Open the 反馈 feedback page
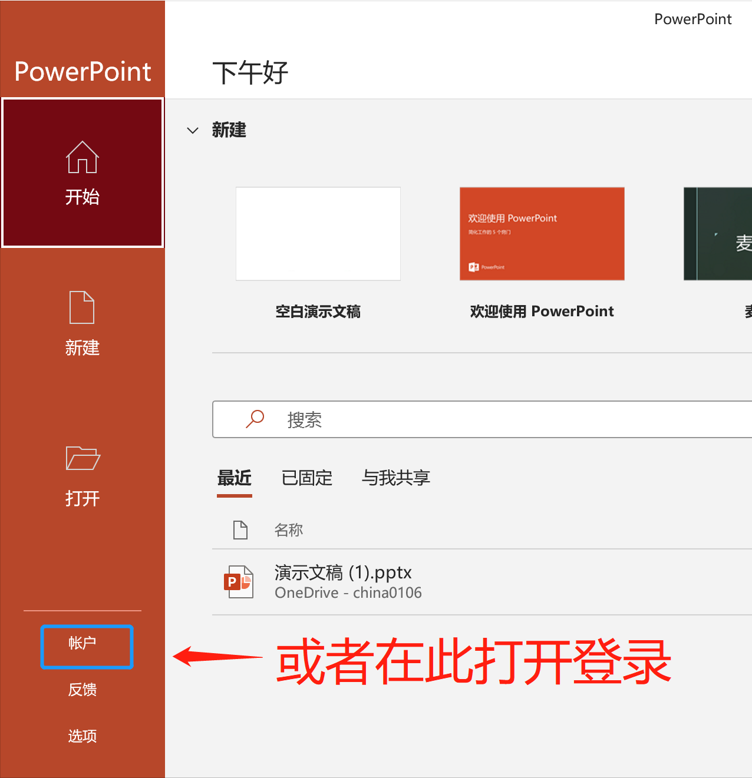The width and height of the screenshot is (752, 778). pyautogui.click(x=83, y=690)
